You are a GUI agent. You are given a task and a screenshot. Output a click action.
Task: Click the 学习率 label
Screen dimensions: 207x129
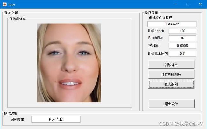[153, 46]
